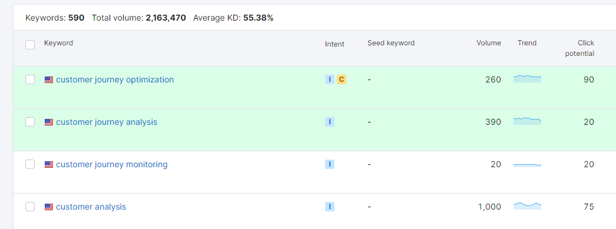Open the customer journey optimization keyword link
616x229 pixels.
point(115,79)
